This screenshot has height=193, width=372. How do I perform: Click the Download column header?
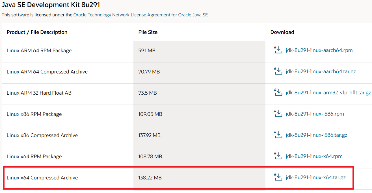282,32
